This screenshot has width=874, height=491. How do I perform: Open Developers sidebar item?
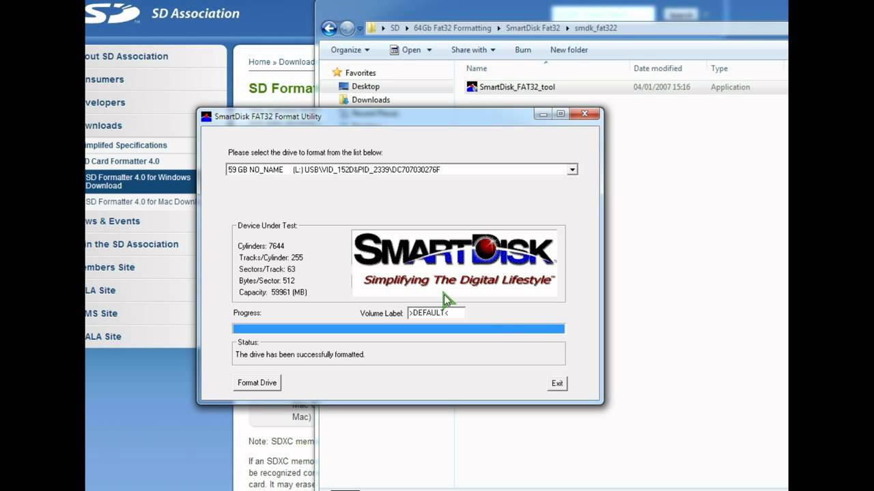click(x=105, y=103)
